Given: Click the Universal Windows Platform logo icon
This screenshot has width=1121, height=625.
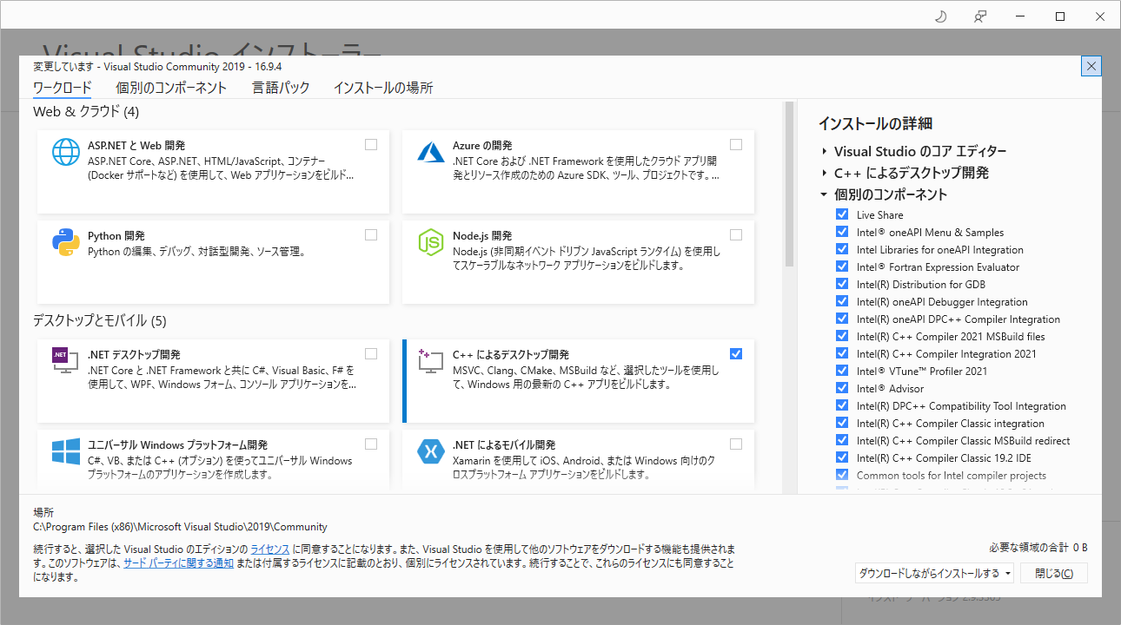Looking at the screenshot, I should [x=66, y=451].
